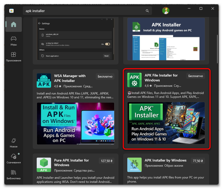Click the Install & Run APK banner image

(75, 124)
